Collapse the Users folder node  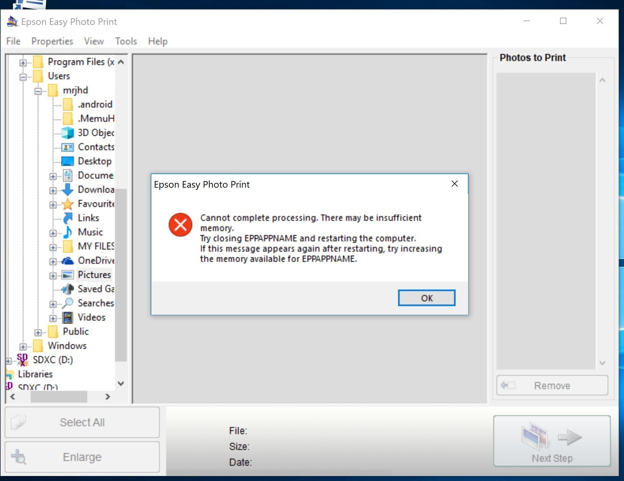point(23,77)
